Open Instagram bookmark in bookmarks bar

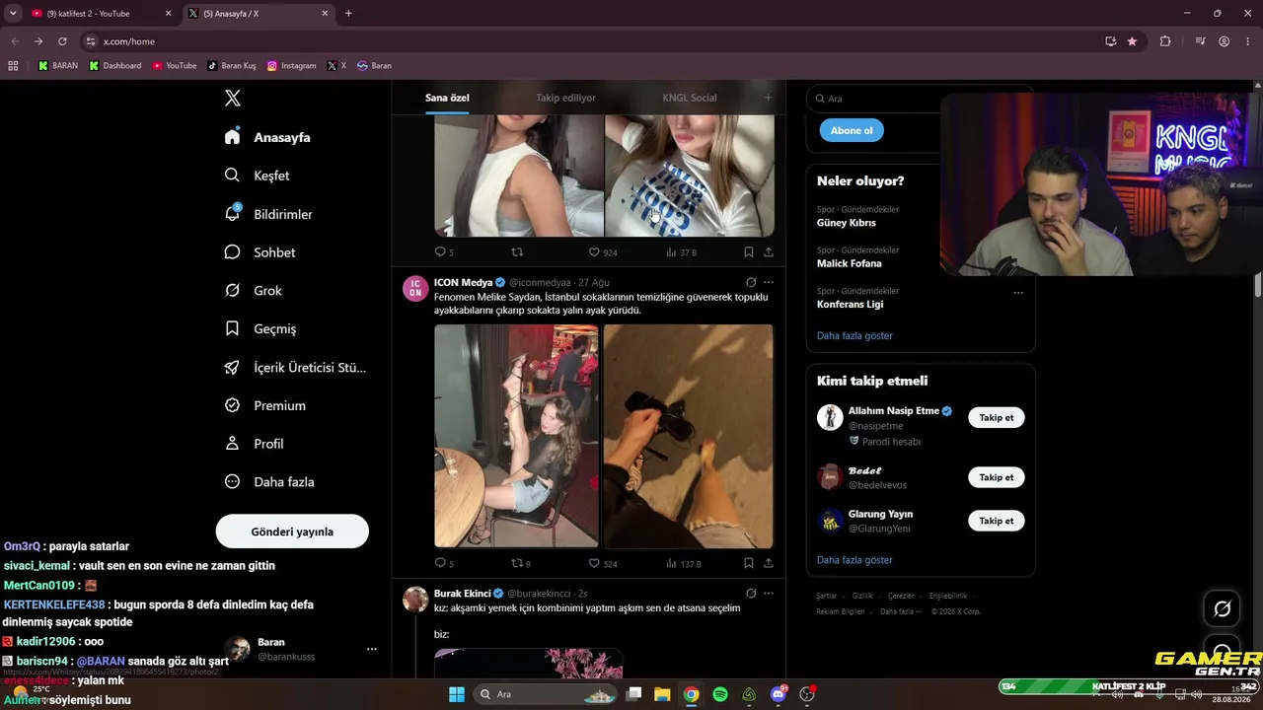292,66
